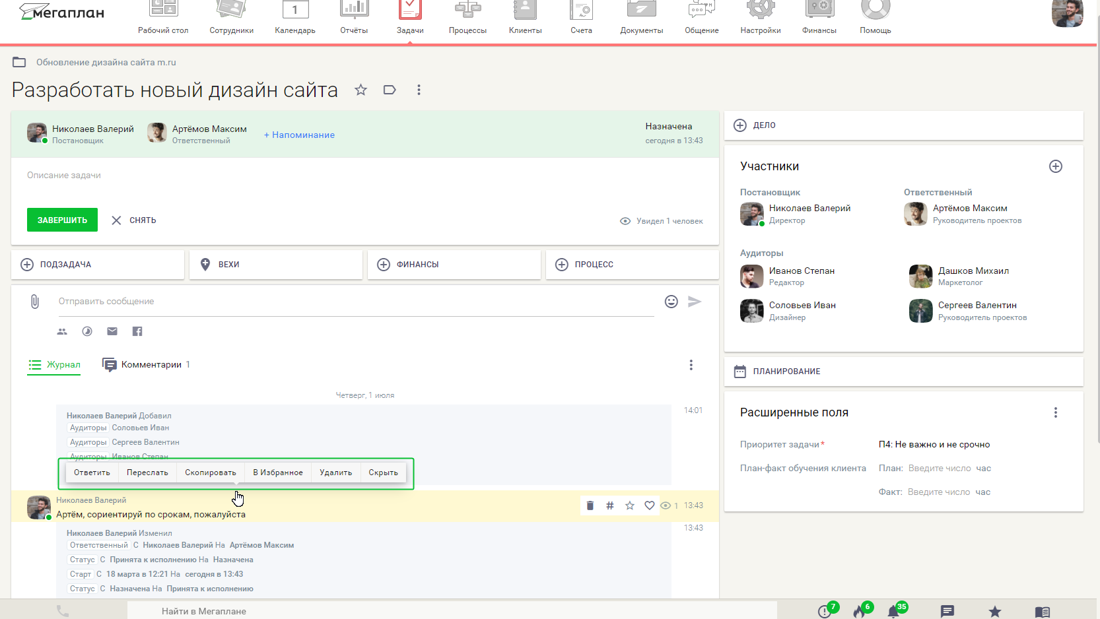Open the ВЕХИ block
This screenshot has height=619, width=1100.
[x=276, y=265]
